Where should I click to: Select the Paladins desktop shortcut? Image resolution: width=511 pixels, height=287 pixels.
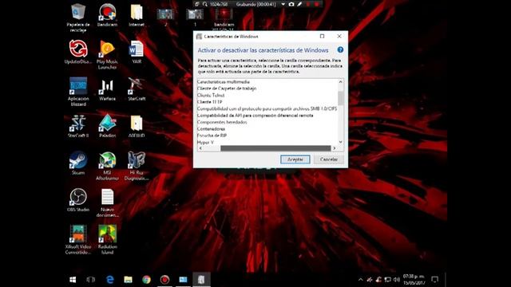coord(107,126)
